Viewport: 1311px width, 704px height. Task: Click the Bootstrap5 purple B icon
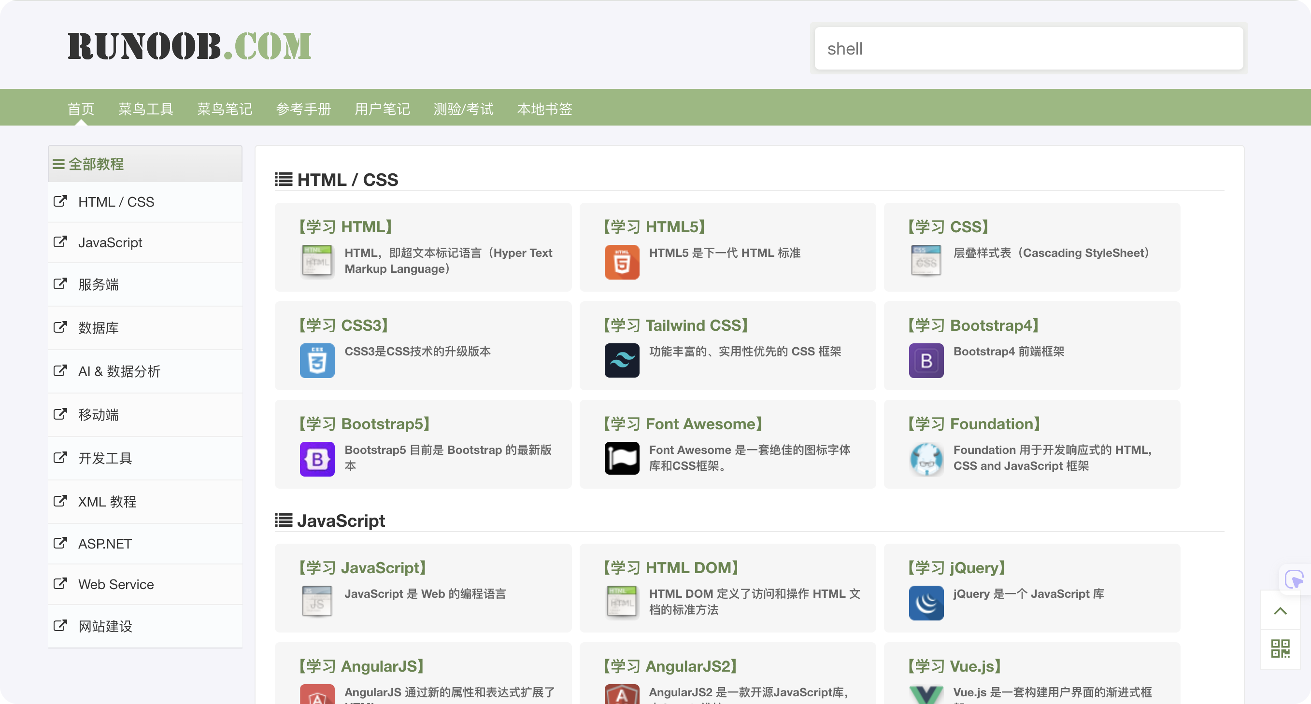pyautogui.click(x=317, y=458)
